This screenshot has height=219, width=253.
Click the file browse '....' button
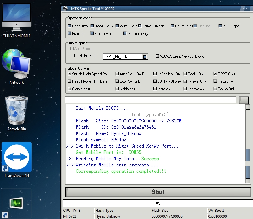tap(244, 100)
